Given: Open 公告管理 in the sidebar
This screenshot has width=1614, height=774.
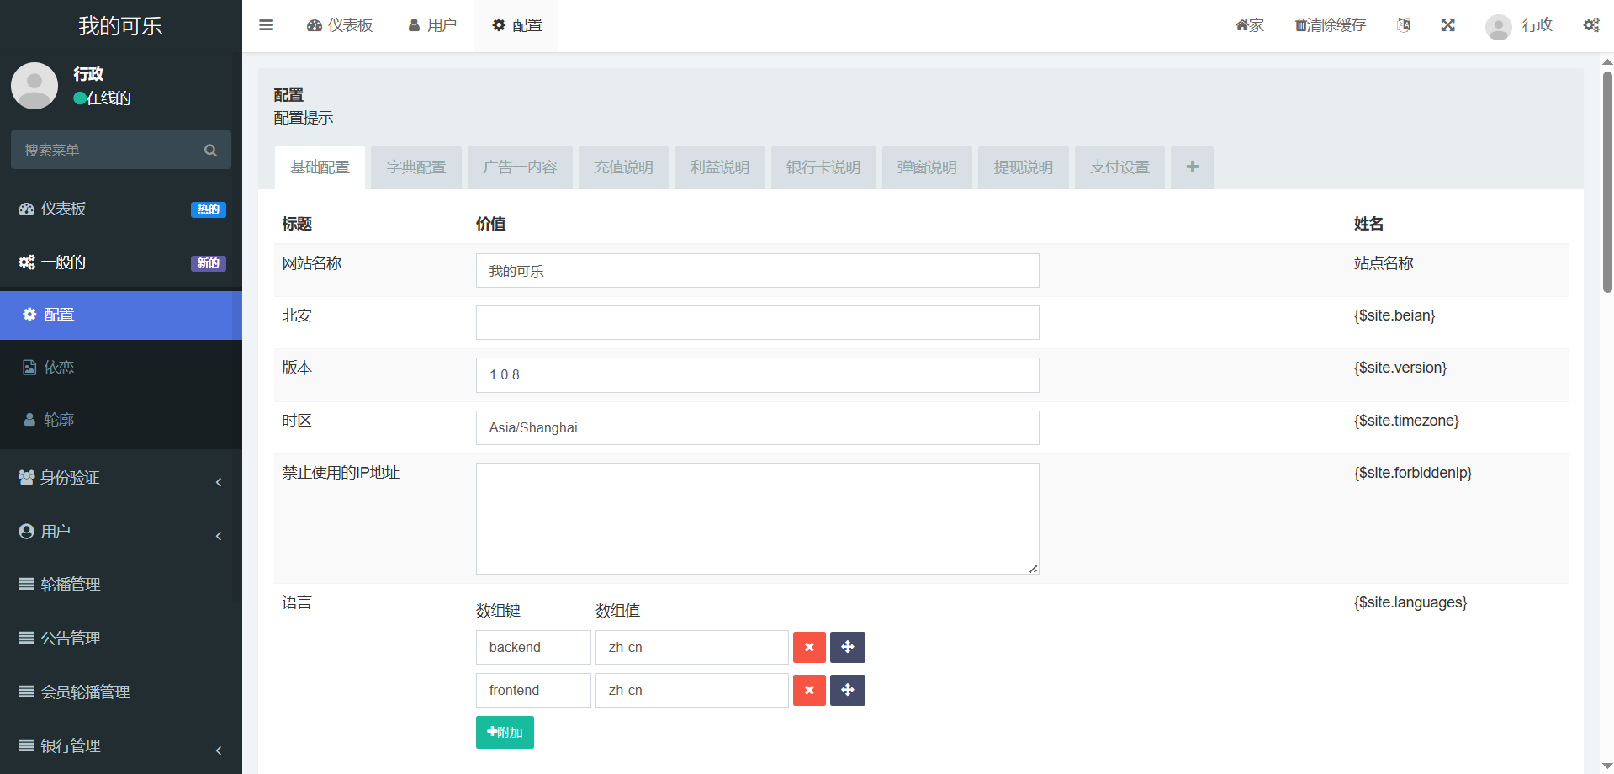Looking at the screenshot, I should tap(71, 639).
